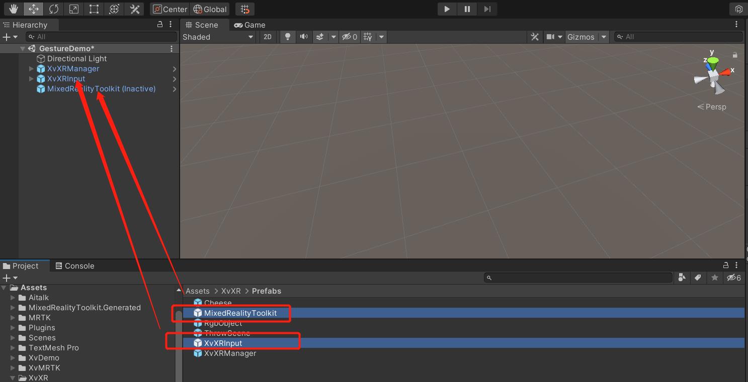This screenshot has width=748, height=382.
Task: Open the XvXRManager prefab arrow in Hierarchy
Action: pyautogui.click(x=175, y=69)
